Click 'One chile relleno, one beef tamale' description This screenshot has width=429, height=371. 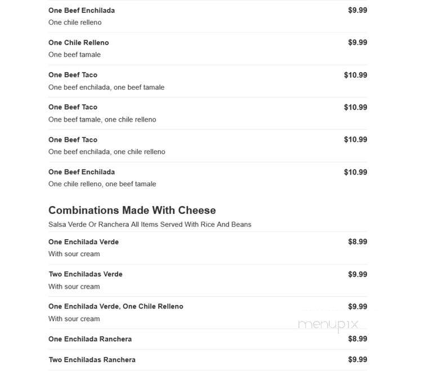tap(102, 184)
